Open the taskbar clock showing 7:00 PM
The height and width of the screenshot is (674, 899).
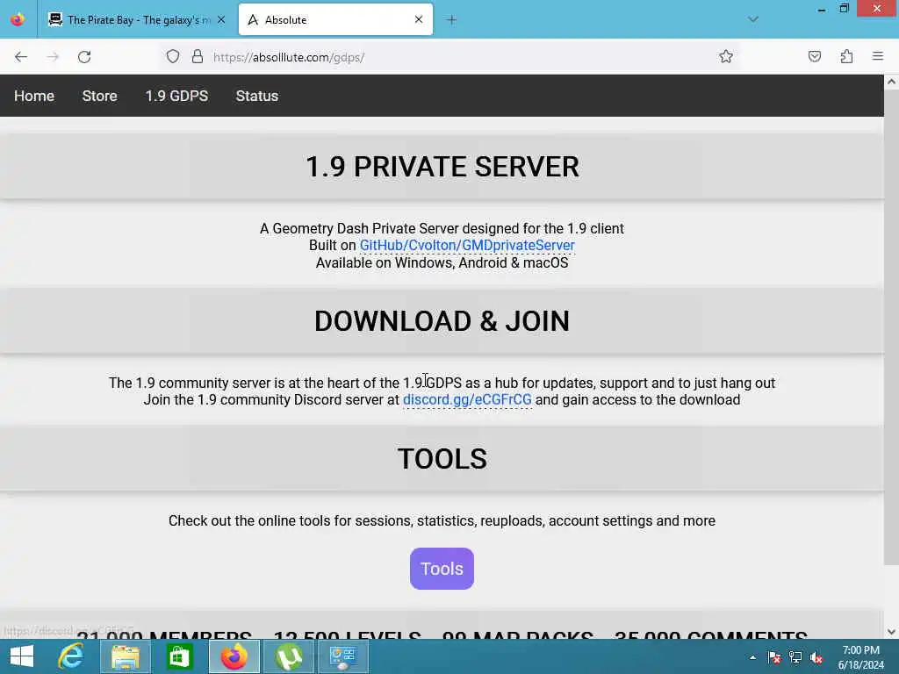[861, 657]
